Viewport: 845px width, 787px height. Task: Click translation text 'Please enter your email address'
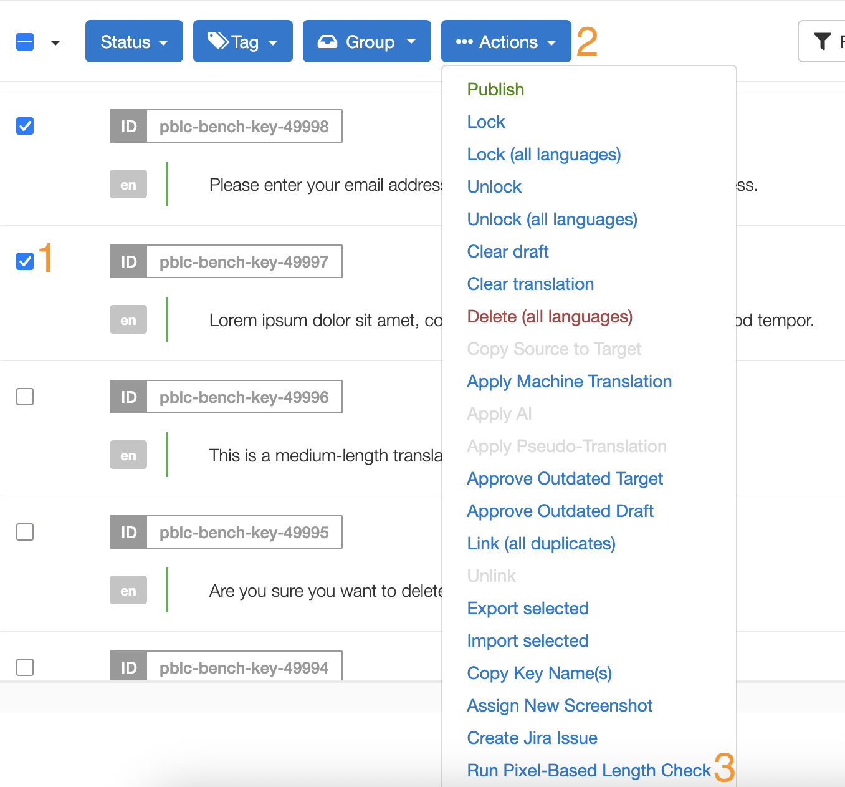[326, 185]
